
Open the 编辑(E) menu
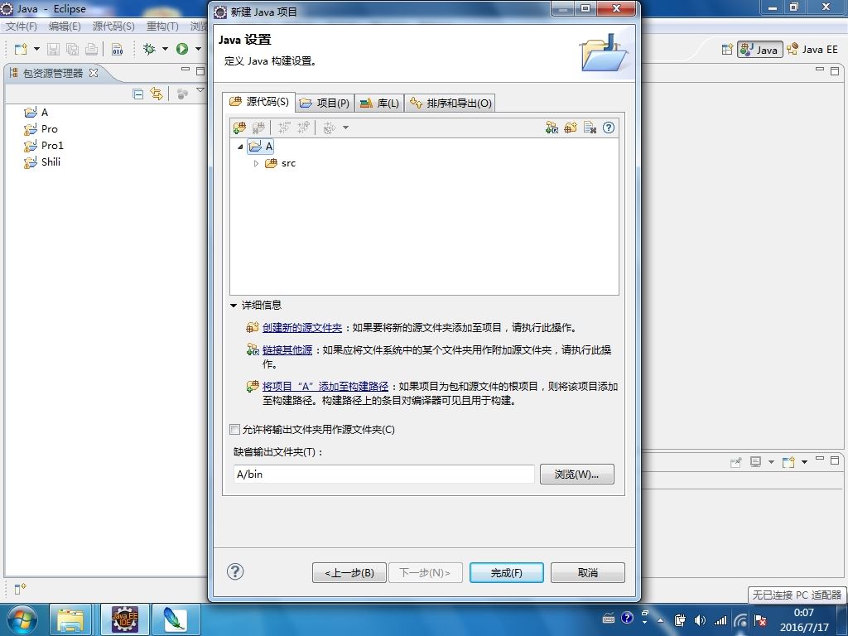tap(65, 26)
